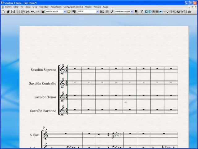Select the Saxofón Soprano staff name
Viewport: 198px width, 149px height.
43,70
